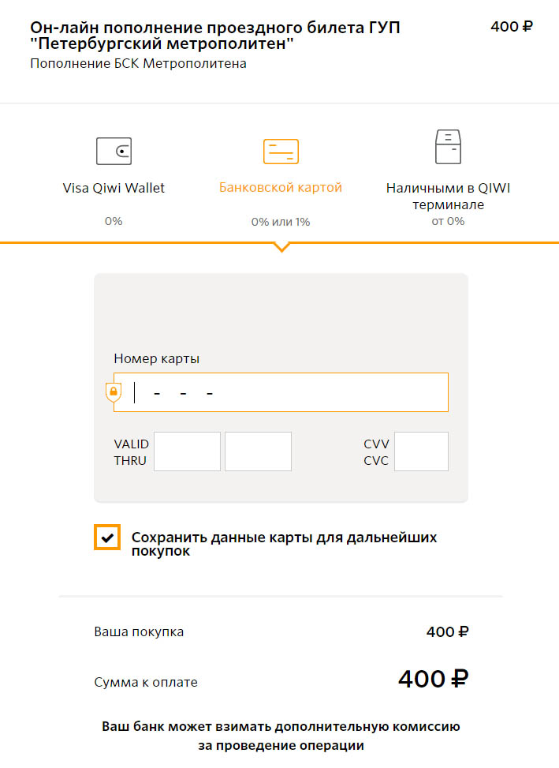Image resolution: width=559 pixels, height=768 pixels.
Task: Click the '0%' Qiwi Wallet commission
Action: [114, 221]
